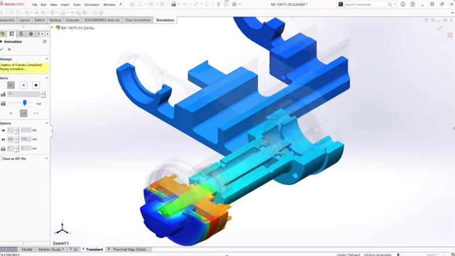Accept with the green OK checkmark
The width and height of the screenshot is (455, 256).
[x=1, y=50]
